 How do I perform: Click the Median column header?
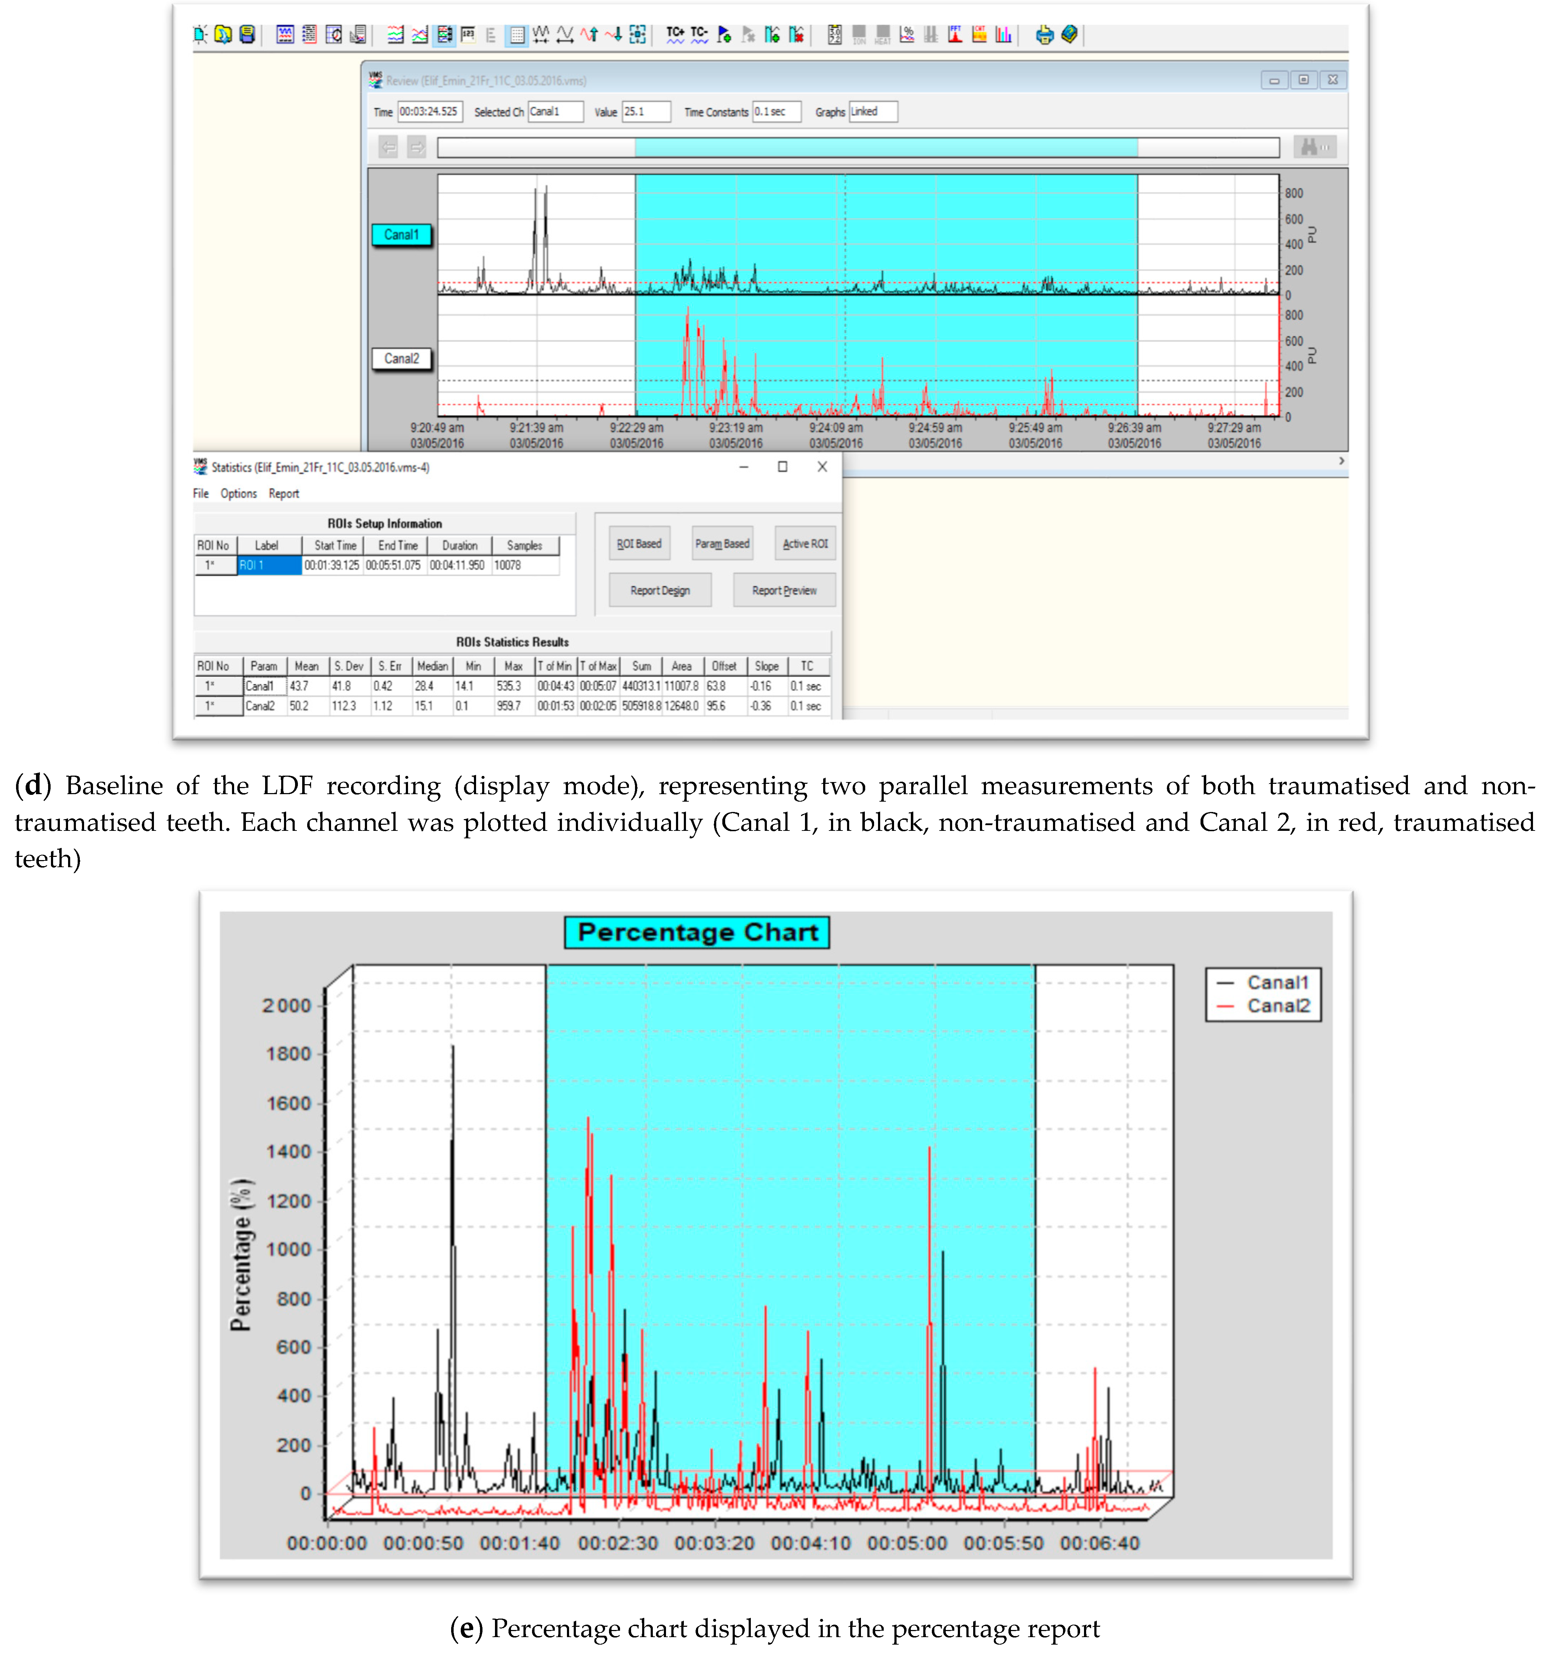[433, 666]
